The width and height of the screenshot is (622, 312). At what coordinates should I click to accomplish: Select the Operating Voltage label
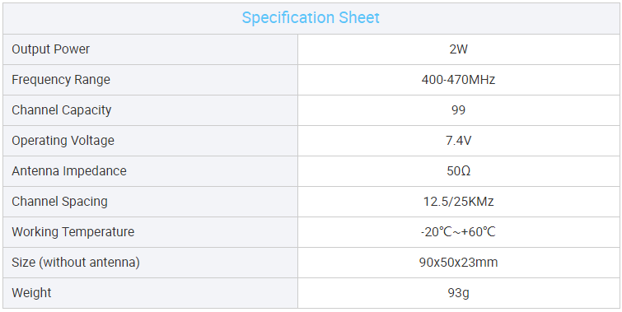click(x=63, y=141)
